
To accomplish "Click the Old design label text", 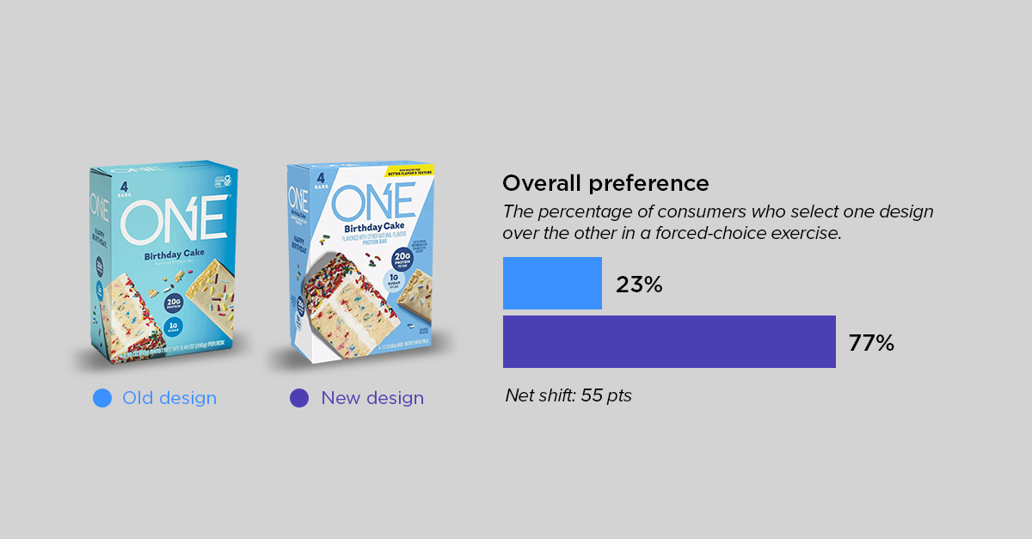I will click(169, 398).
